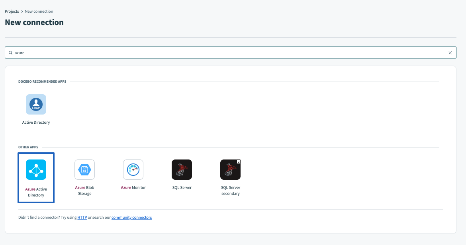Select the SQL Server connector
Screen dimensions: 466x245
pyautogui.click(x=182, y=169)
